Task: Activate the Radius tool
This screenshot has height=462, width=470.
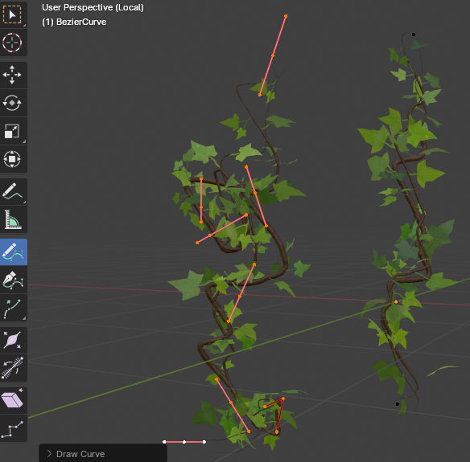Action: pos(12,340)
